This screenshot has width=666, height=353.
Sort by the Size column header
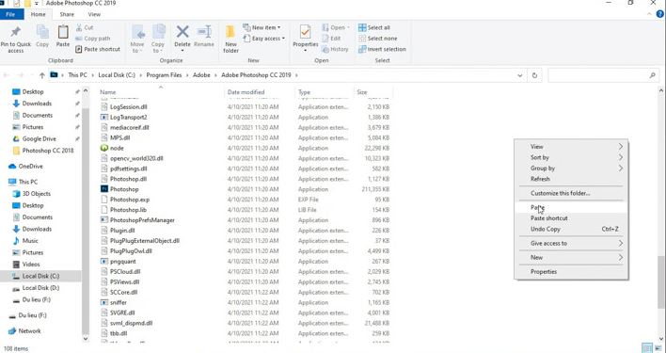click(362, 92)
